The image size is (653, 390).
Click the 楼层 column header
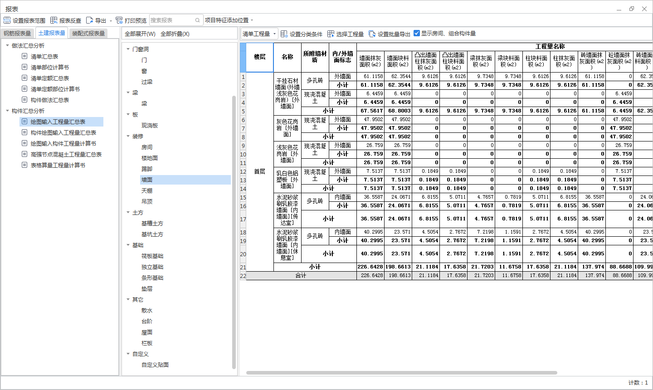pyautogui.click(x=260, y=57)
